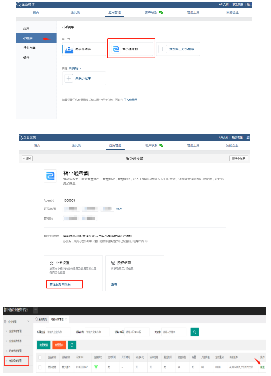The height and width of the screenshot is (376, 271).
Task: Click the 删除小程序 button
Action: [x=238, y=158]
